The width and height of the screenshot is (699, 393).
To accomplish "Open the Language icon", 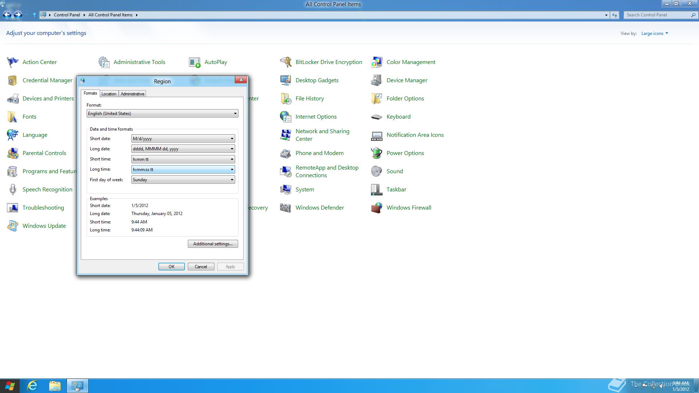I will pyautogui.click(x=13, y=135).
